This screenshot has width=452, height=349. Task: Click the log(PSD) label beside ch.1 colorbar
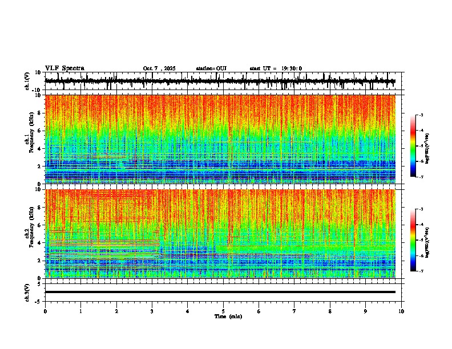point(427,148)
